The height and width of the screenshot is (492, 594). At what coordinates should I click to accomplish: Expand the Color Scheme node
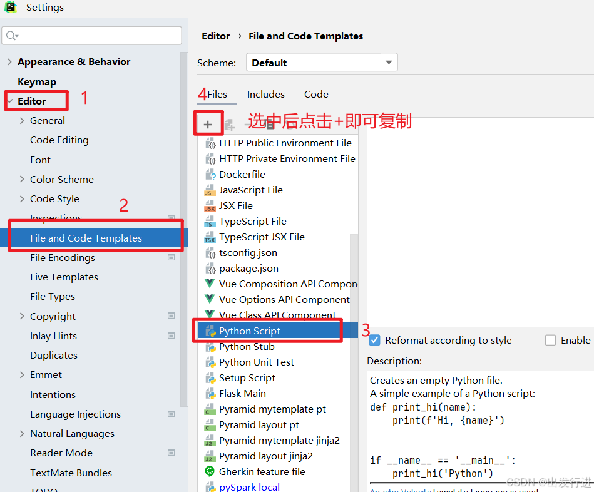[22, 179]
